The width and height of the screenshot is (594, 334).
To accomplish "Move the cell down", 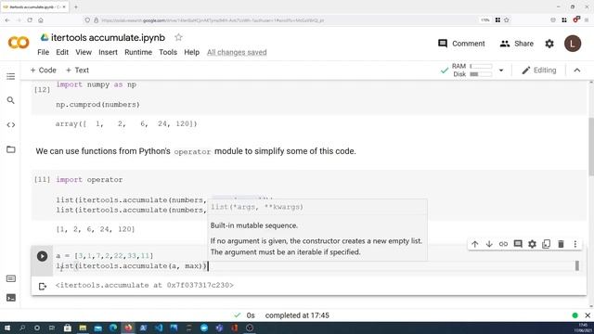I will [489, 244].
